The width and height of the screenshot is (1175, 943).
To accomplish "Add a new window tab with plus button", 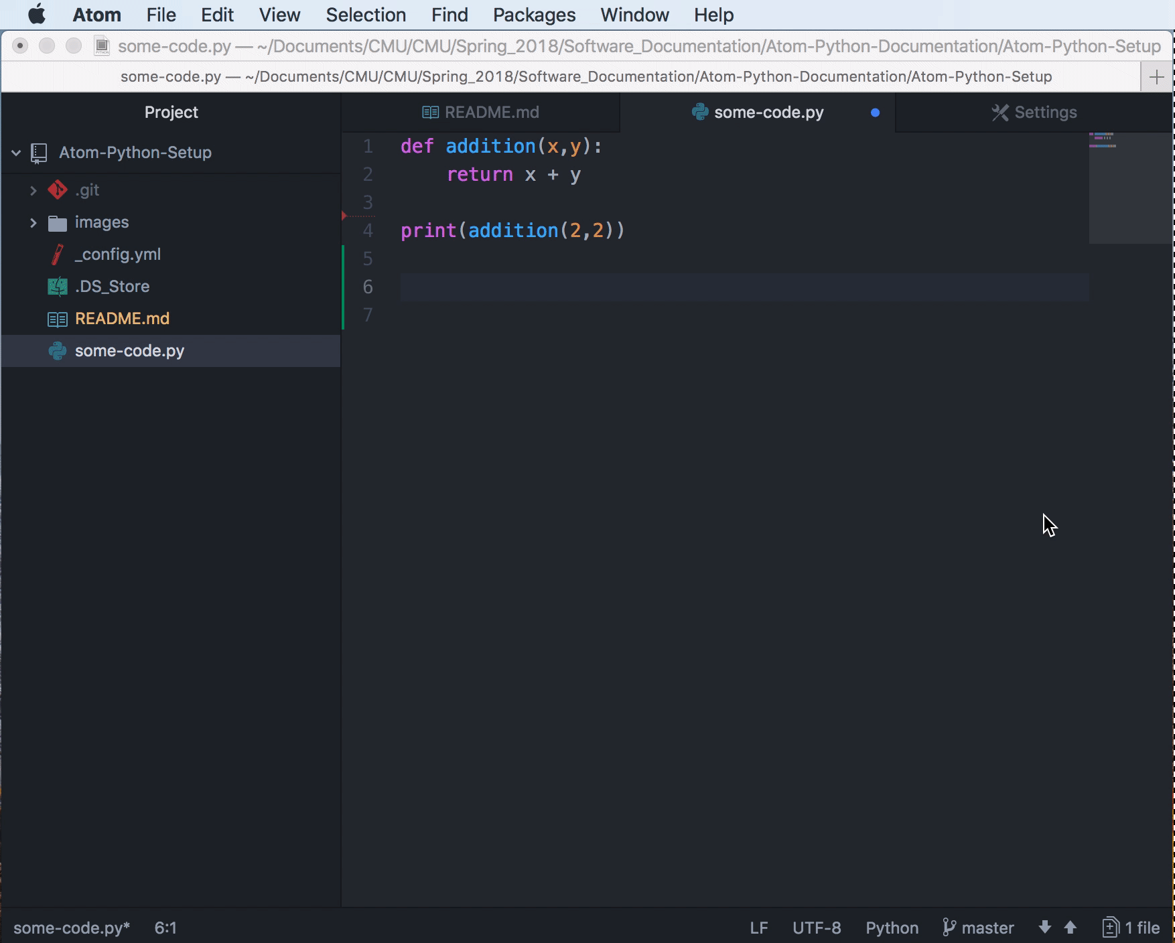I will pyautogui.click(x=1156, y=77).
